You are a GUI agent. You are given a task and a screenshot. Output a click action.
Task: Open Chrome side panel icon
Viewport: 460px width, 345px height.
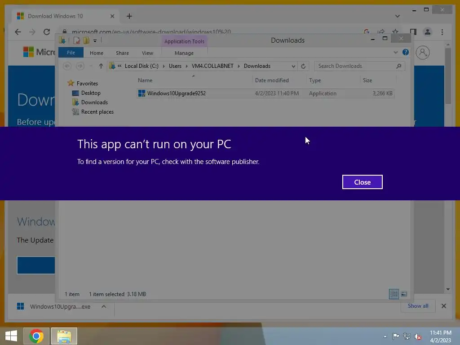413,32
